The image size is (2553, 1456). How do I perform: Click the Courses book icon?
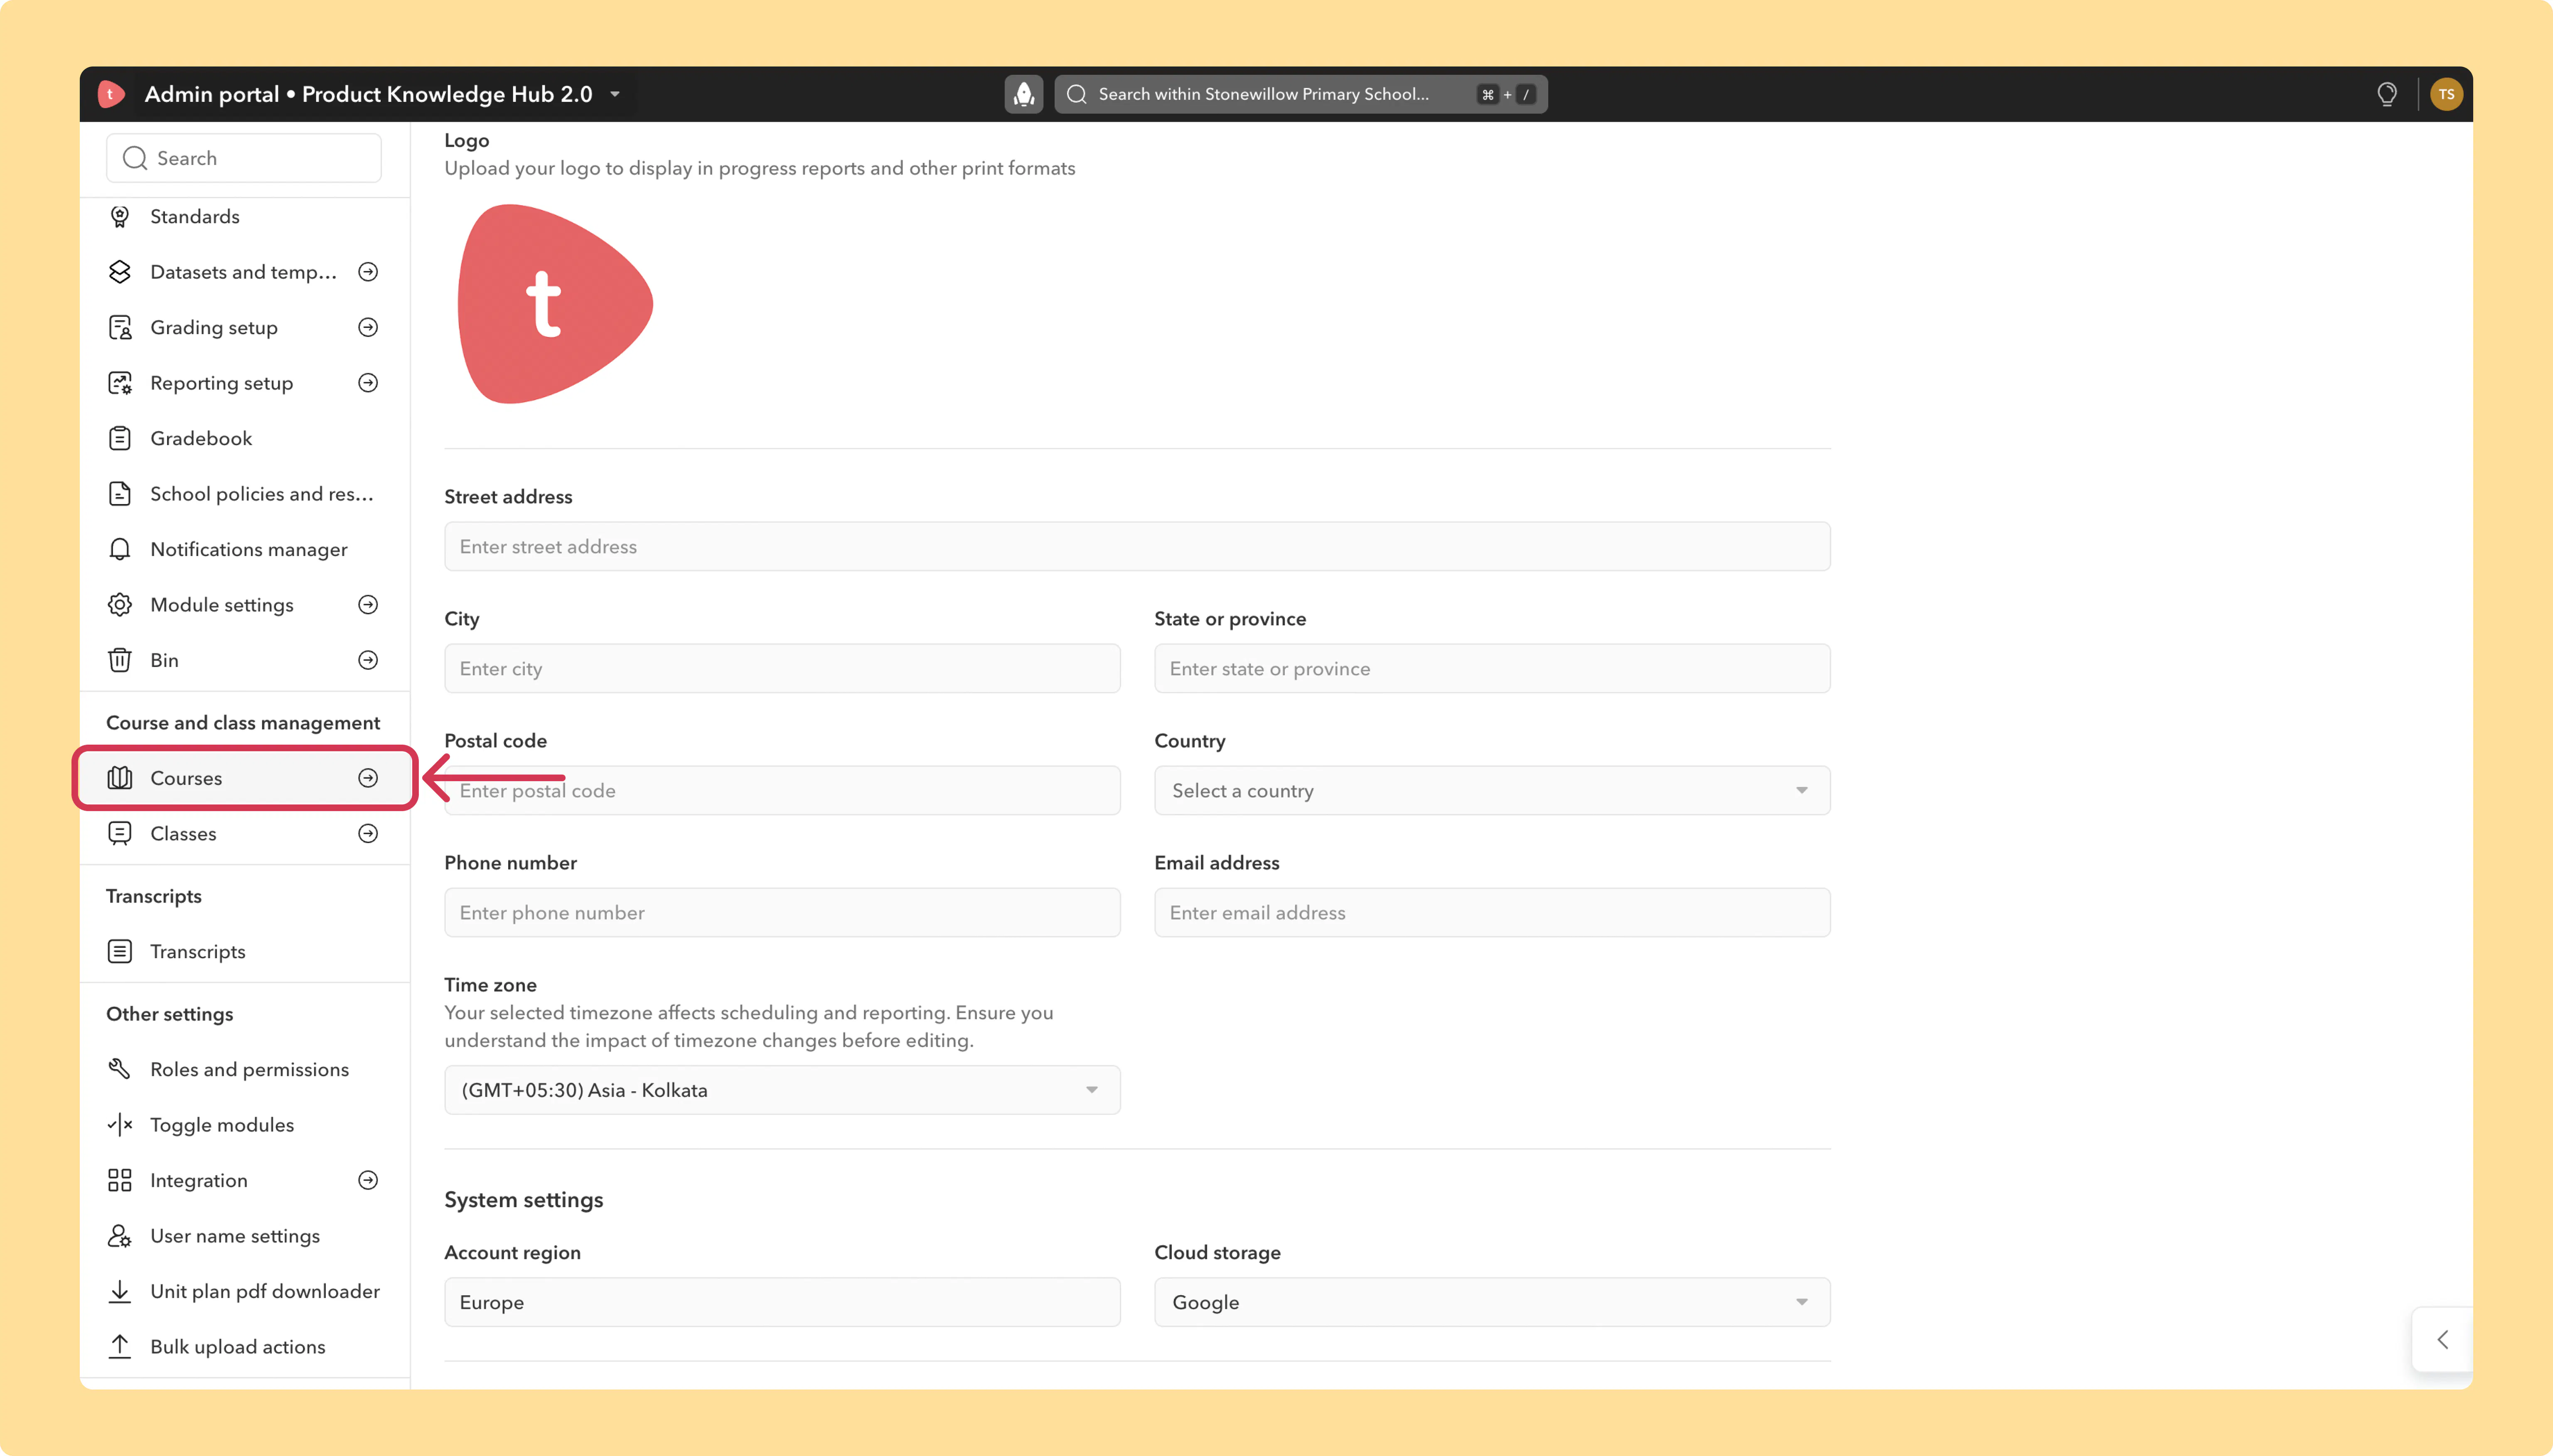120,778
